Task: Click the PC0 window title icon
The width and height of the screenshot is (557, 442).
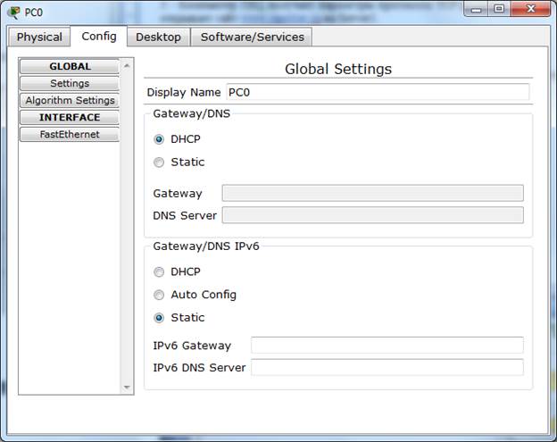Action: tap(13, 12)
